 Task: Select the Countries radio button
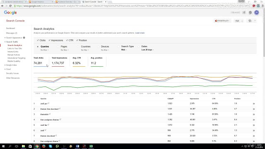tap(78, 47)
